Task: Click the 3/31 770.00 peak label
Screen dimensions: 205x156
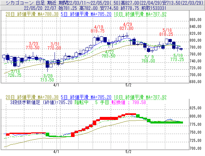Action: click(54, 46)
